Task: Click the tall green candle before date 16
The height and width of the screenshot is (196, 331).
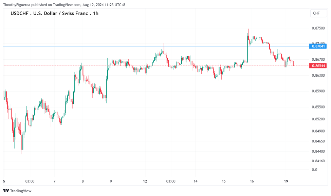Action: [247, 47]
